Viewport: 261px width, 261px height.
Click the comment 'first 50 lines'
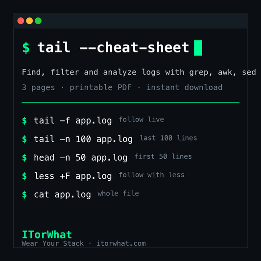click(163, 157)
